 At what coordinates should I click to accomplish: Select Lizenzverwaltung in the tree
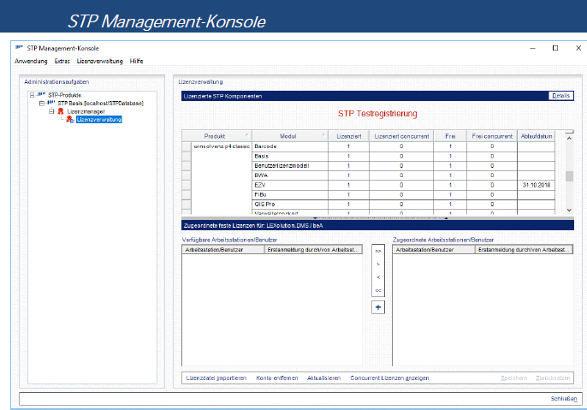(x=99, y=120)
